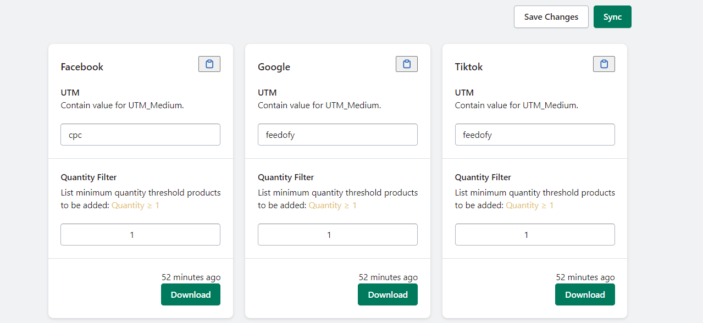
Task: Select the Tiktok quantity filter input
Action: point(535,235)
